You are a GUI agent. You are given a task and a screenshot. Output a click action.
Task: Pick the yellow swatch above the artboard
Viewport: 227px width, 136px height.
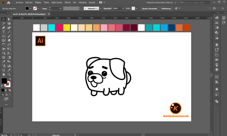point(67,27)
